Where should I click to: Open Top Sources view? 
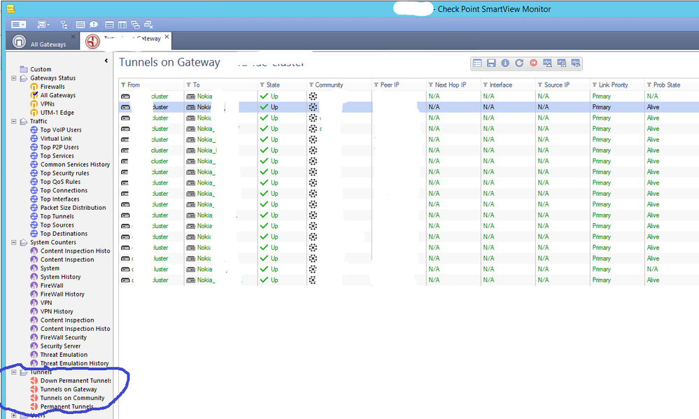click(x=57, y=225)
